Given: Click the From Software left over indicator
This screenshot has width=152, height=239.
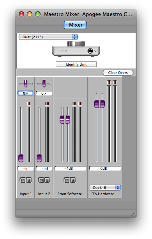Looking at the screenshot, I should click(74, 104).
